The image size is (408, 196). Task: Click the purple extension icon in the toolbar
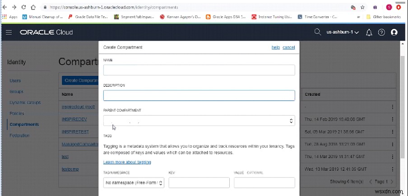pos(376,7)
